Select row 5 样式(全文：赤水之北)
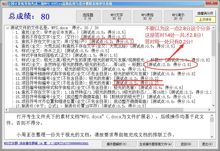 [x=62, y=51]
